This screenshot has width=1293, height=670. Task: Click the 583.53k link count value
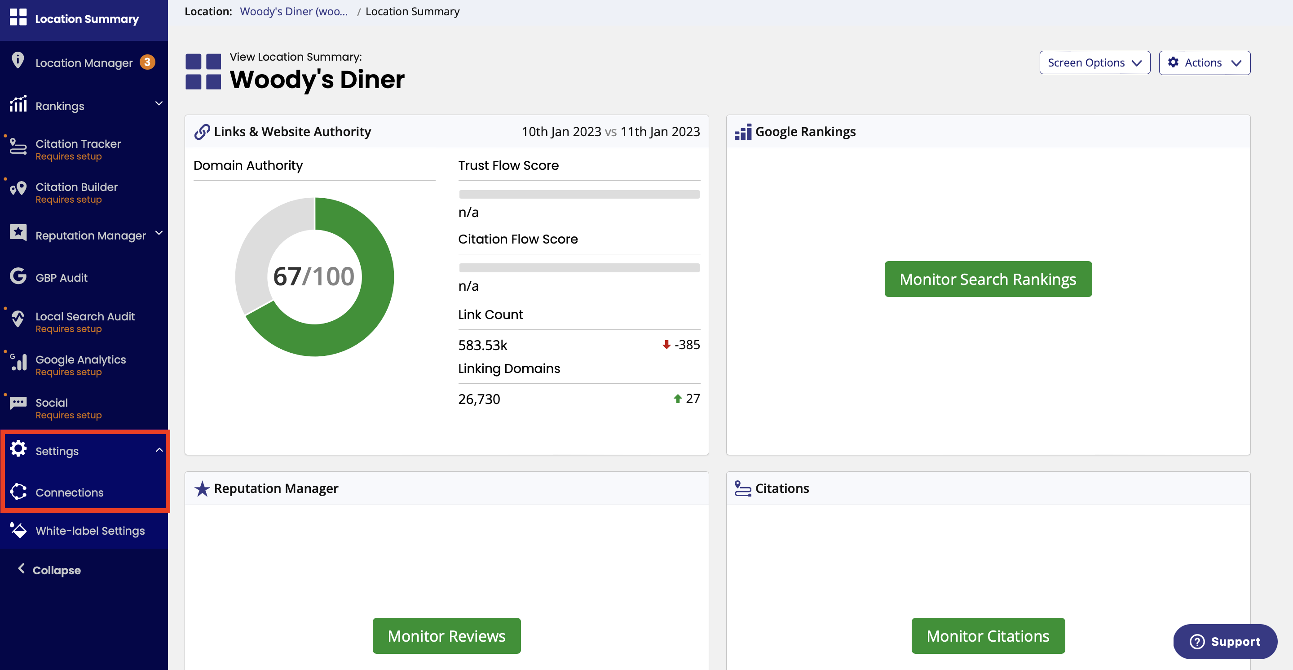pos(482,345)
